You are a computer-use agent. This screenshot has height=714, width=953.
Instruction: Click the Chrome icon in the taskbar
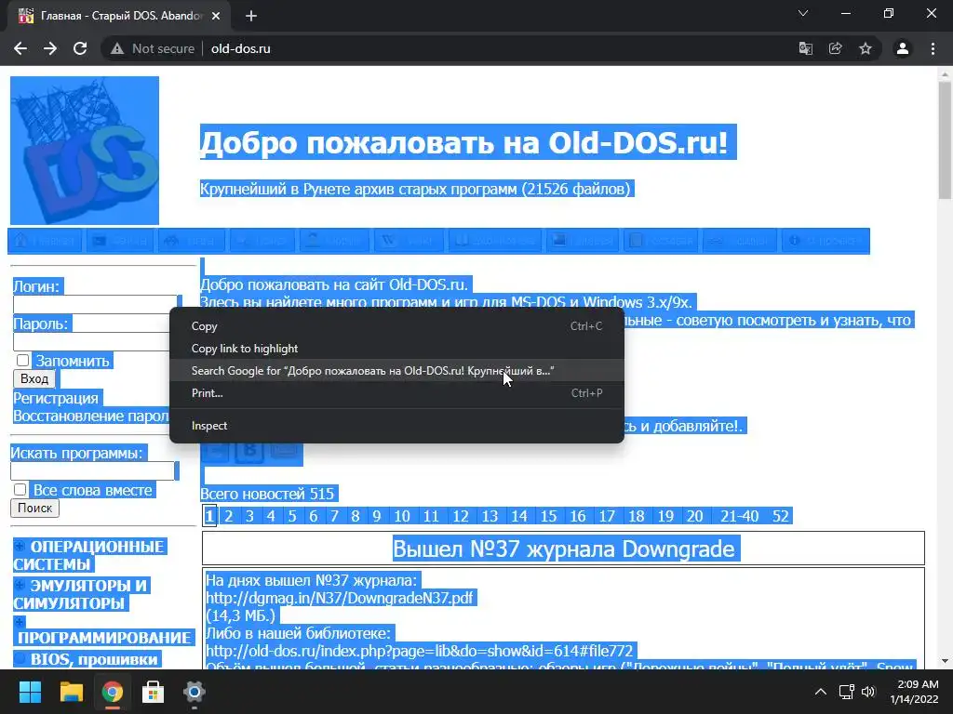tap(112, 692)
